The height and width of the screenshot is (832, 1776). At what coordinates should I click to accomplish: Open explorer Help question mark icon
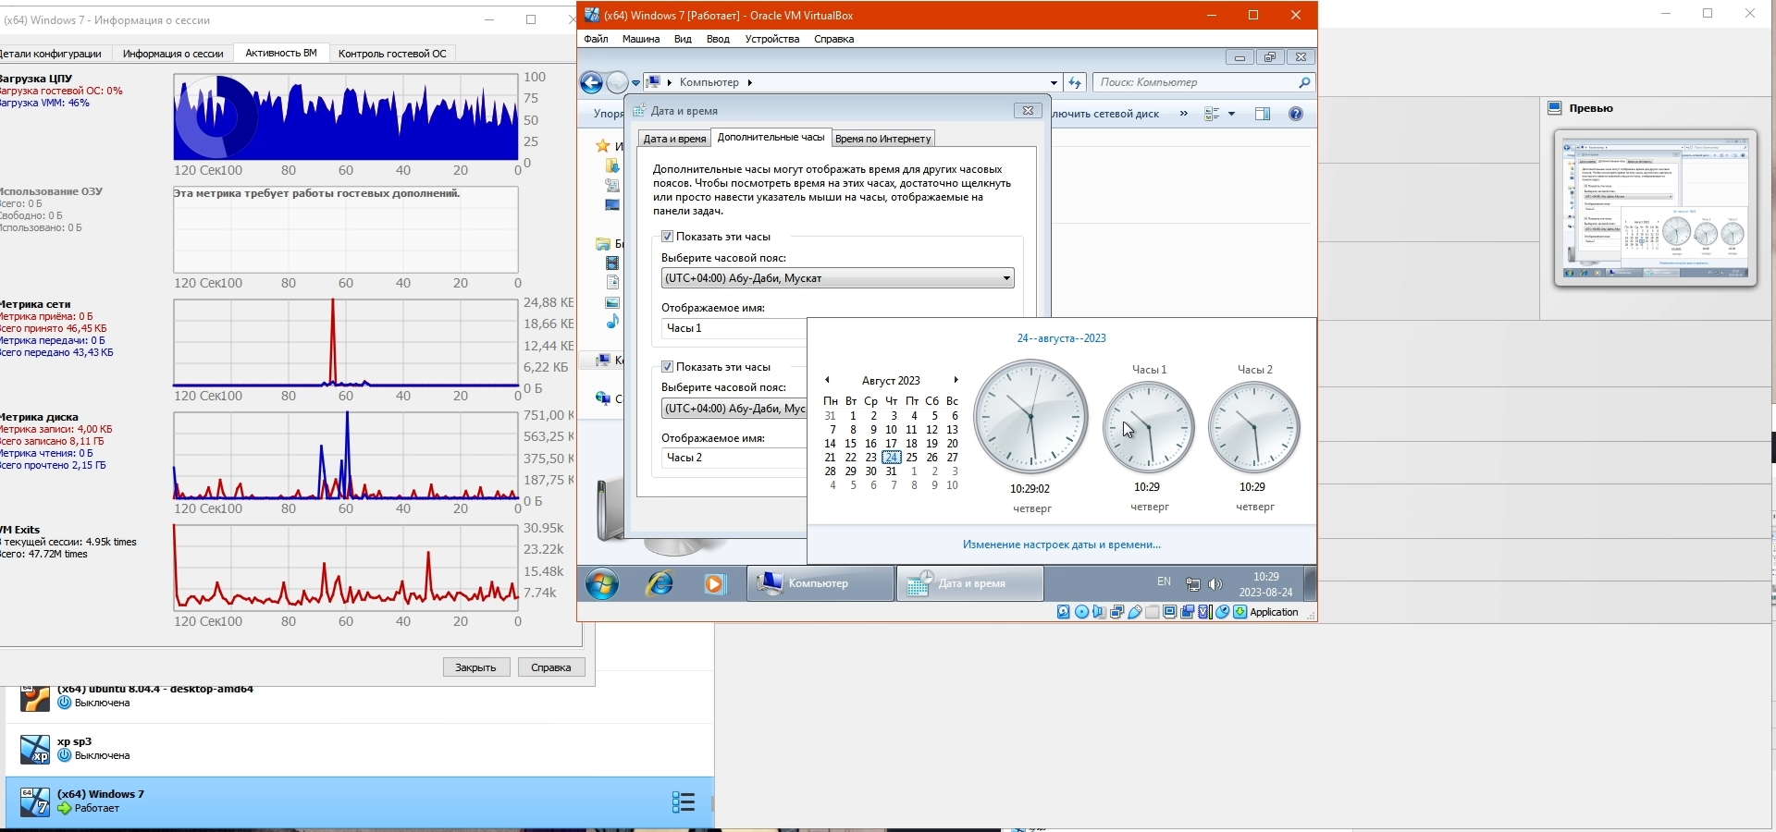(x=1296, y=114)
